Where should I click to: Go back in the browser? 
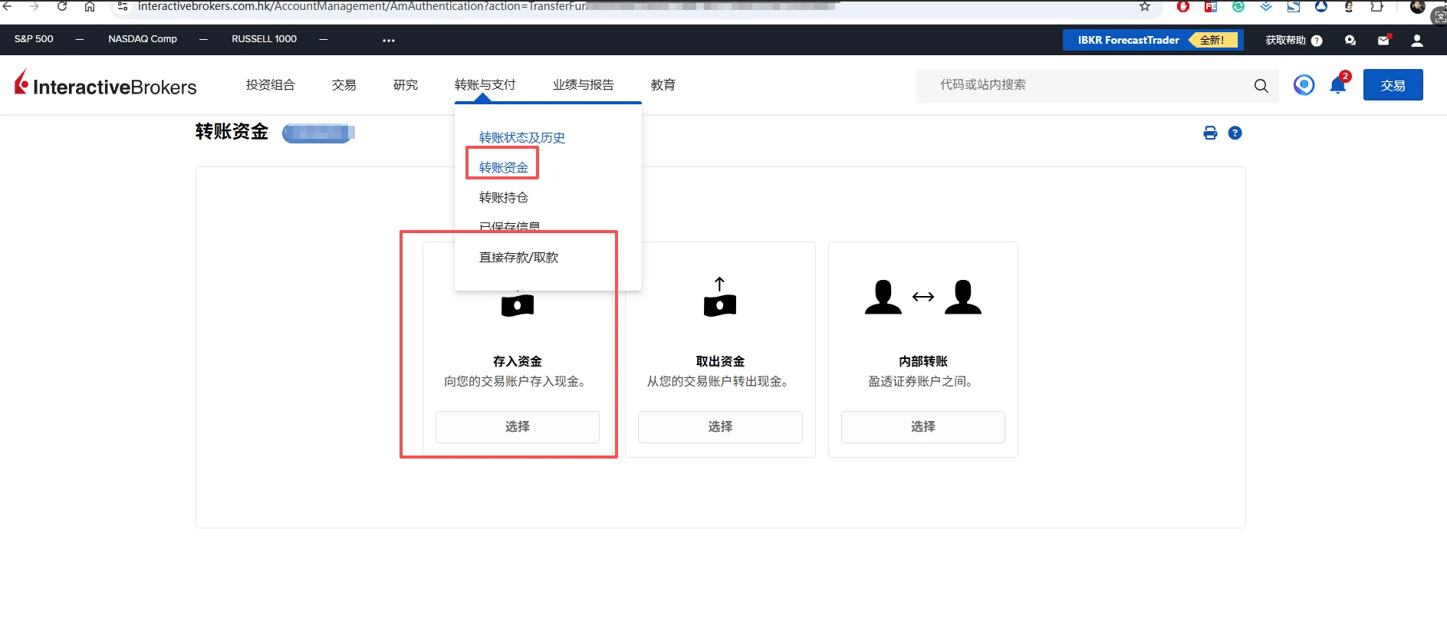coord(8,6)
